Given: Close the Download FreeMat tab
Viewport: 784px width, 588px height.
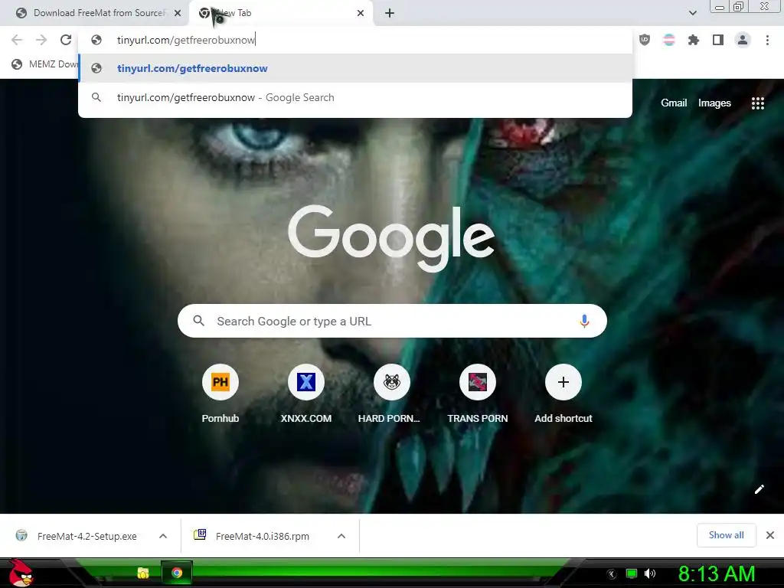Looking at the screenshot, I should pos(178,13).
